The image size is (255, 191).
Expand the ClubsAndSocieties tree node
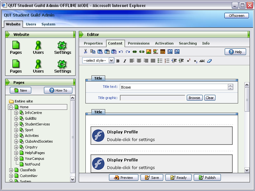(16, 141)
